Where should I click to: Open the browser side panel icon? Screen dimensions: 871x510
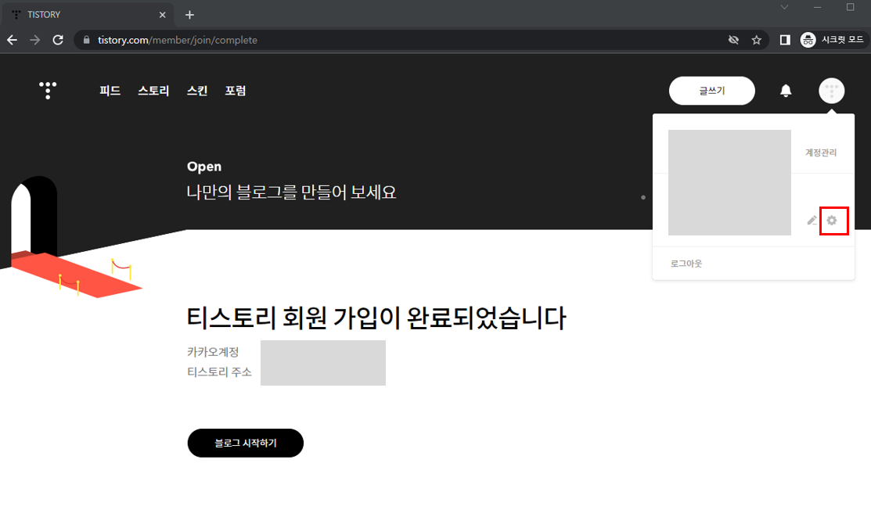coord(785,40)
